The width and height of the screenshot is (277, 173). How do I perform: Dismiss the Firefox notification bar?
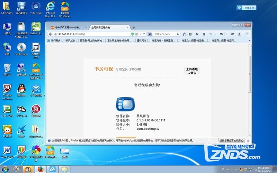248,141
